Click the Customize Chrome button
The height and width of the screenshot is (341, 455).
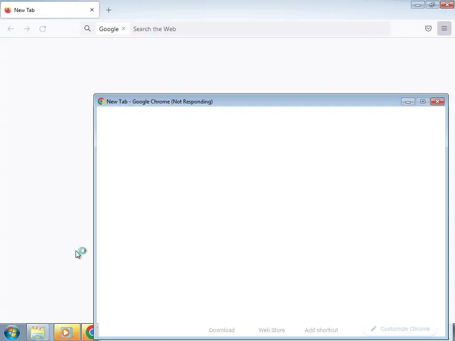click(x=400, y=329)
